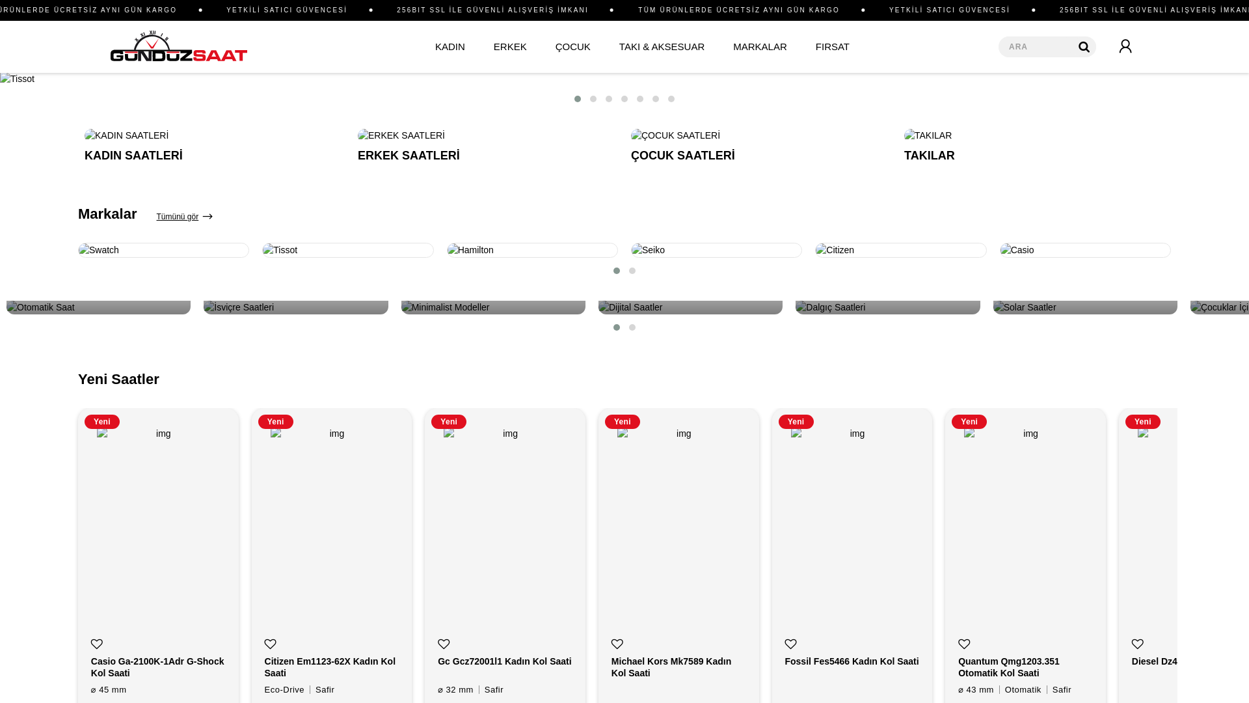Screen dimensions: 1249x703
Task: Open the FIRSAT menu
Action: pyautogui.click(x=833, y=47)
